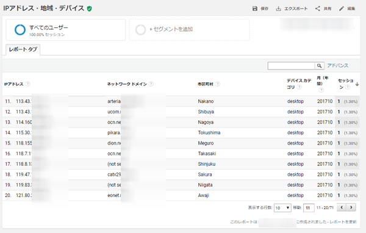366x233 pixels.
Task: Click the Share (共有) icon
Action: tap(318, 9)
